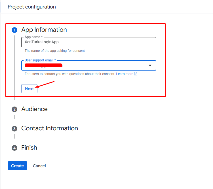Expand the Finish step heading
The width and height of the screenshot is (213, 189).
[29, 148]
